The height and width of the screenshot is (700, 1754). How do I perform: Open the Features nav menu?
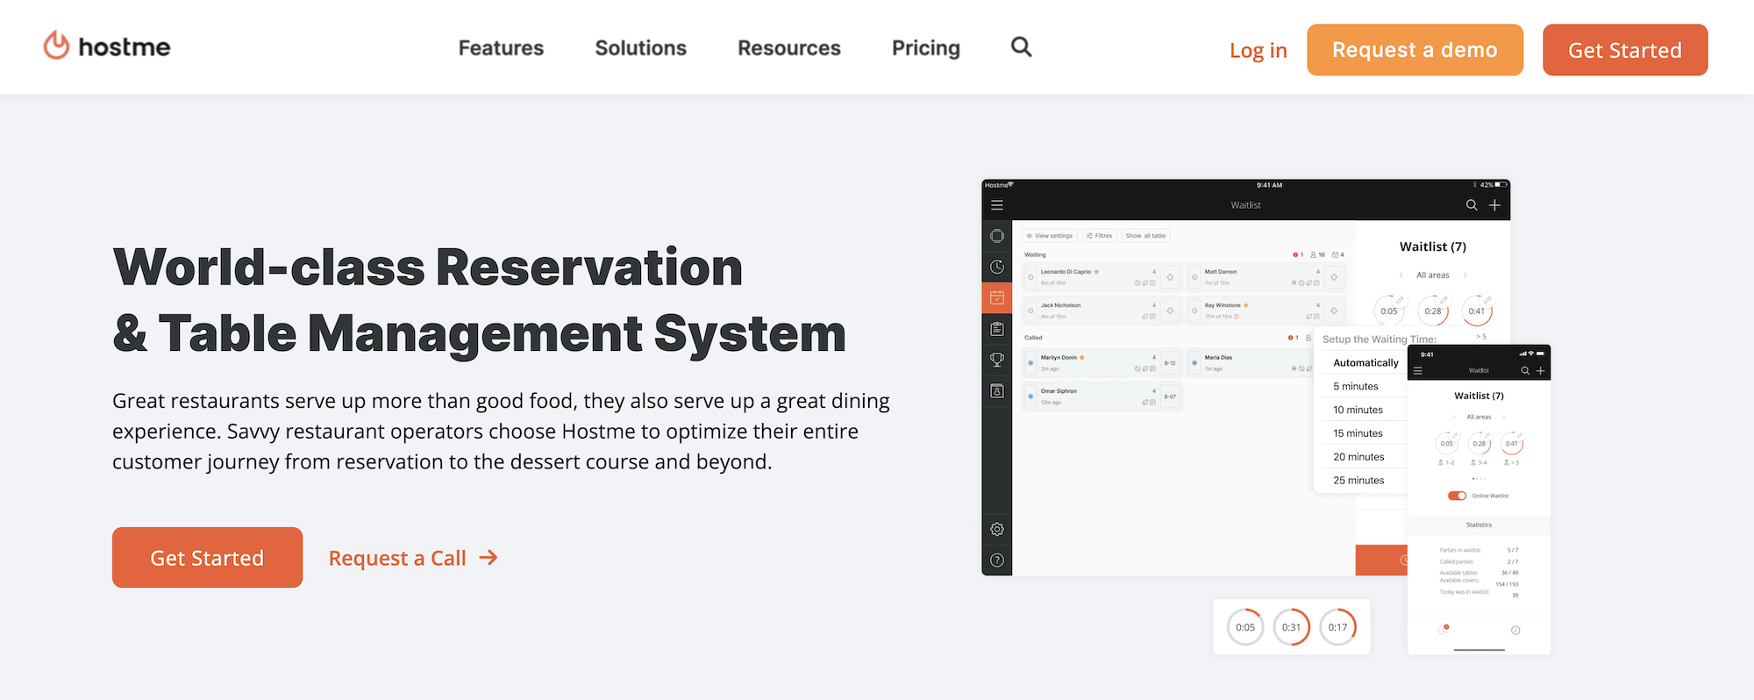(x=501, y=47)
